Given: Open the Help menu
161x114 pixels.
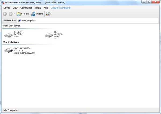Looking at the screenshot, I should pyautogui.click(x=46, y=8).
